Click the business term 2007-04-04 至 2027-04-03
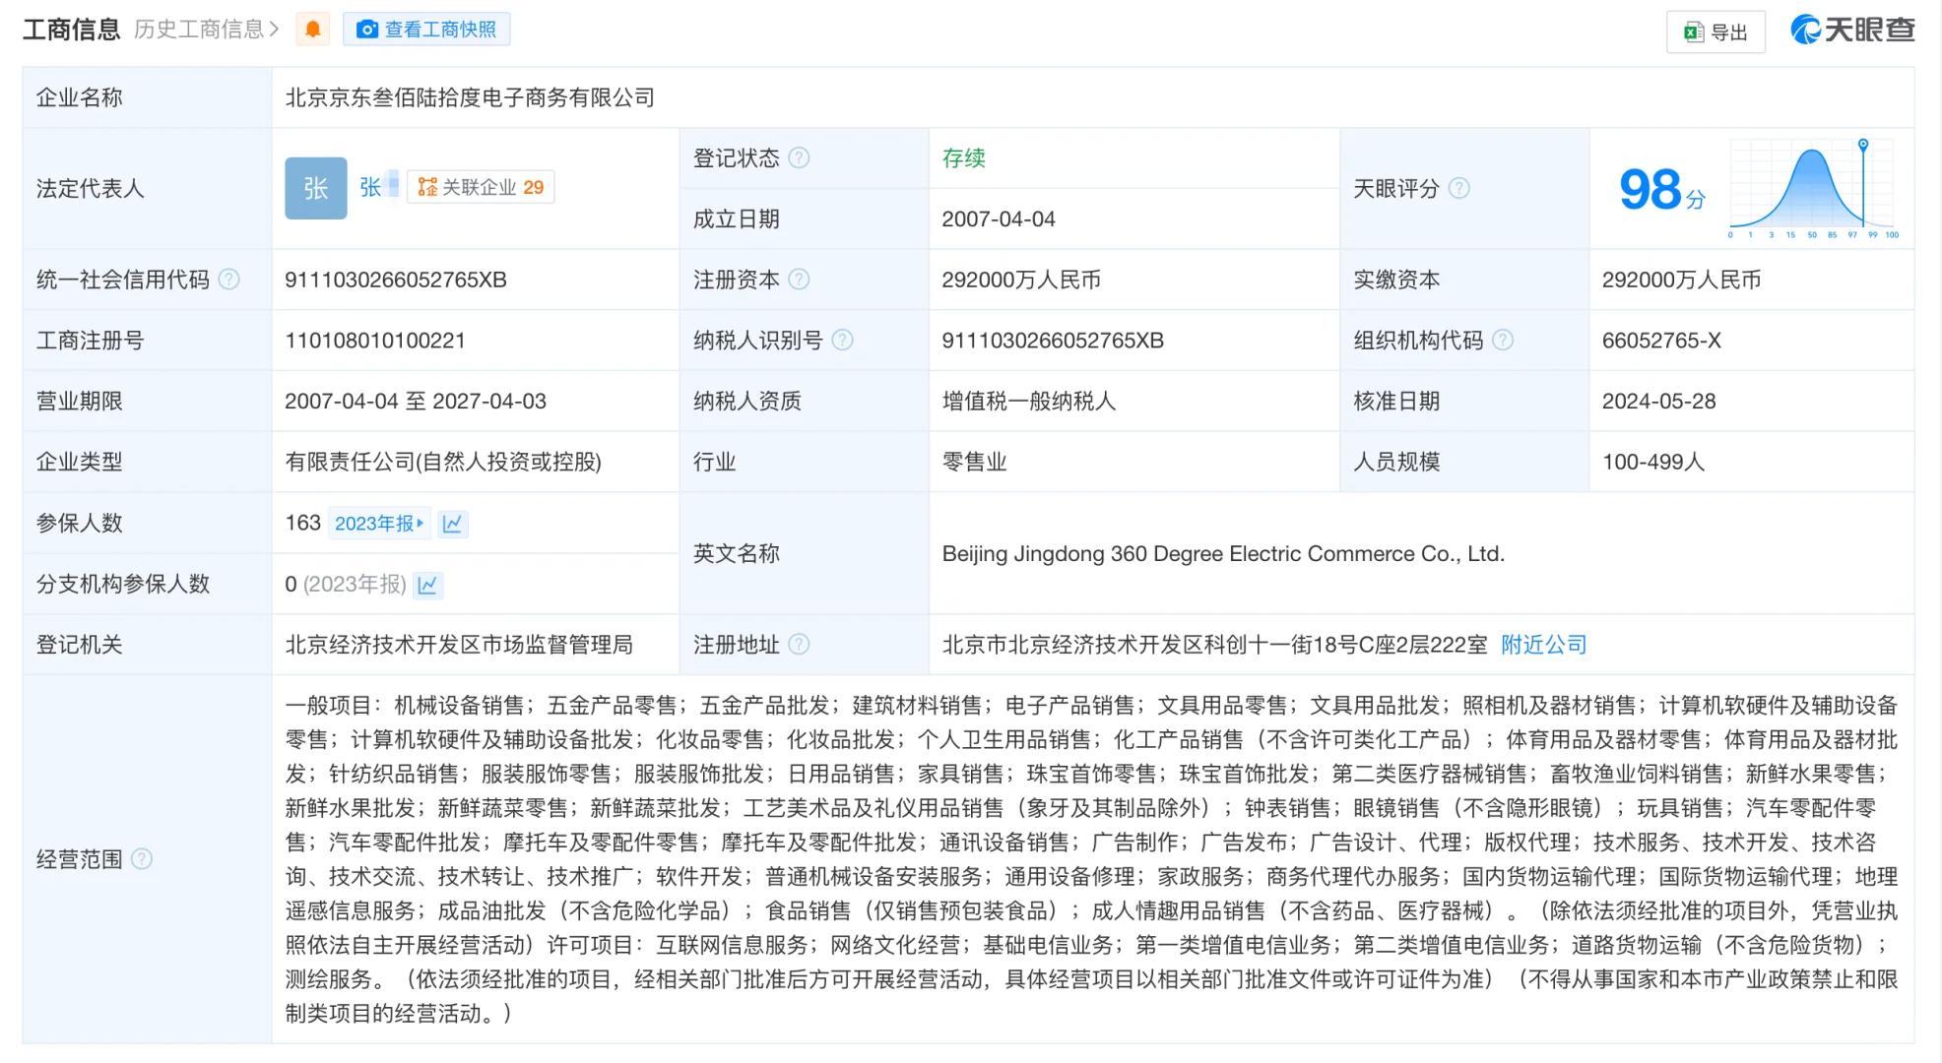Image resolution: width=1942 pixels, height=1063 pixels. coord(416,402)
